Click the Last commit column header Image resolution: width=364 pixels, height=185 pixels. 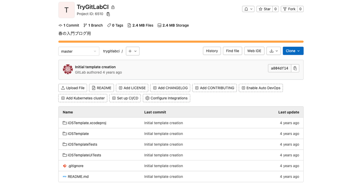click(155, 112)
